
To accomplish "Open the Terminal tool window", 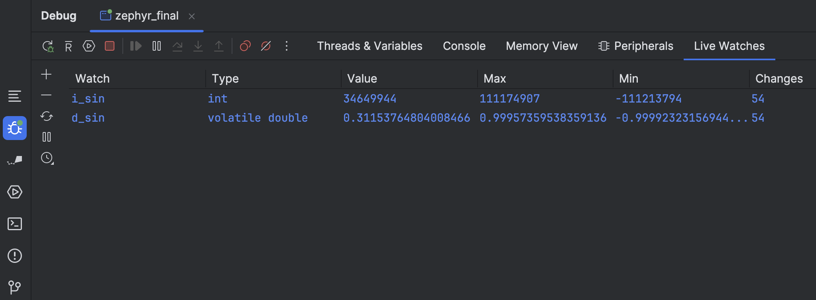I will tap(15, 224).
